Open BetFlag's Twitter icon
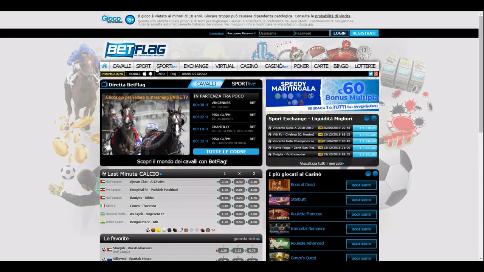Screen dimensions: 484x272 coord(371,74)
